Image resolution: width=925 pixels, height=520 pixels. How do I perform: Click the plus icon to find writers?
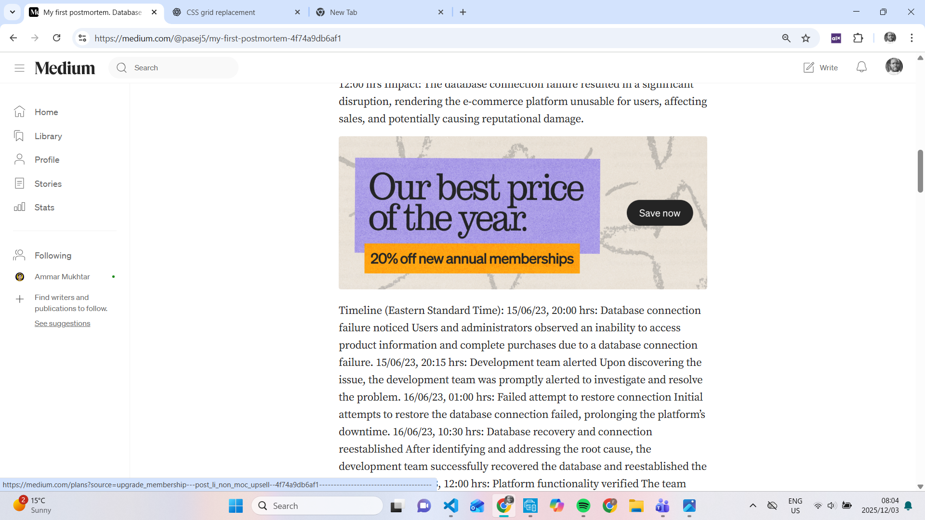(20, 299)
